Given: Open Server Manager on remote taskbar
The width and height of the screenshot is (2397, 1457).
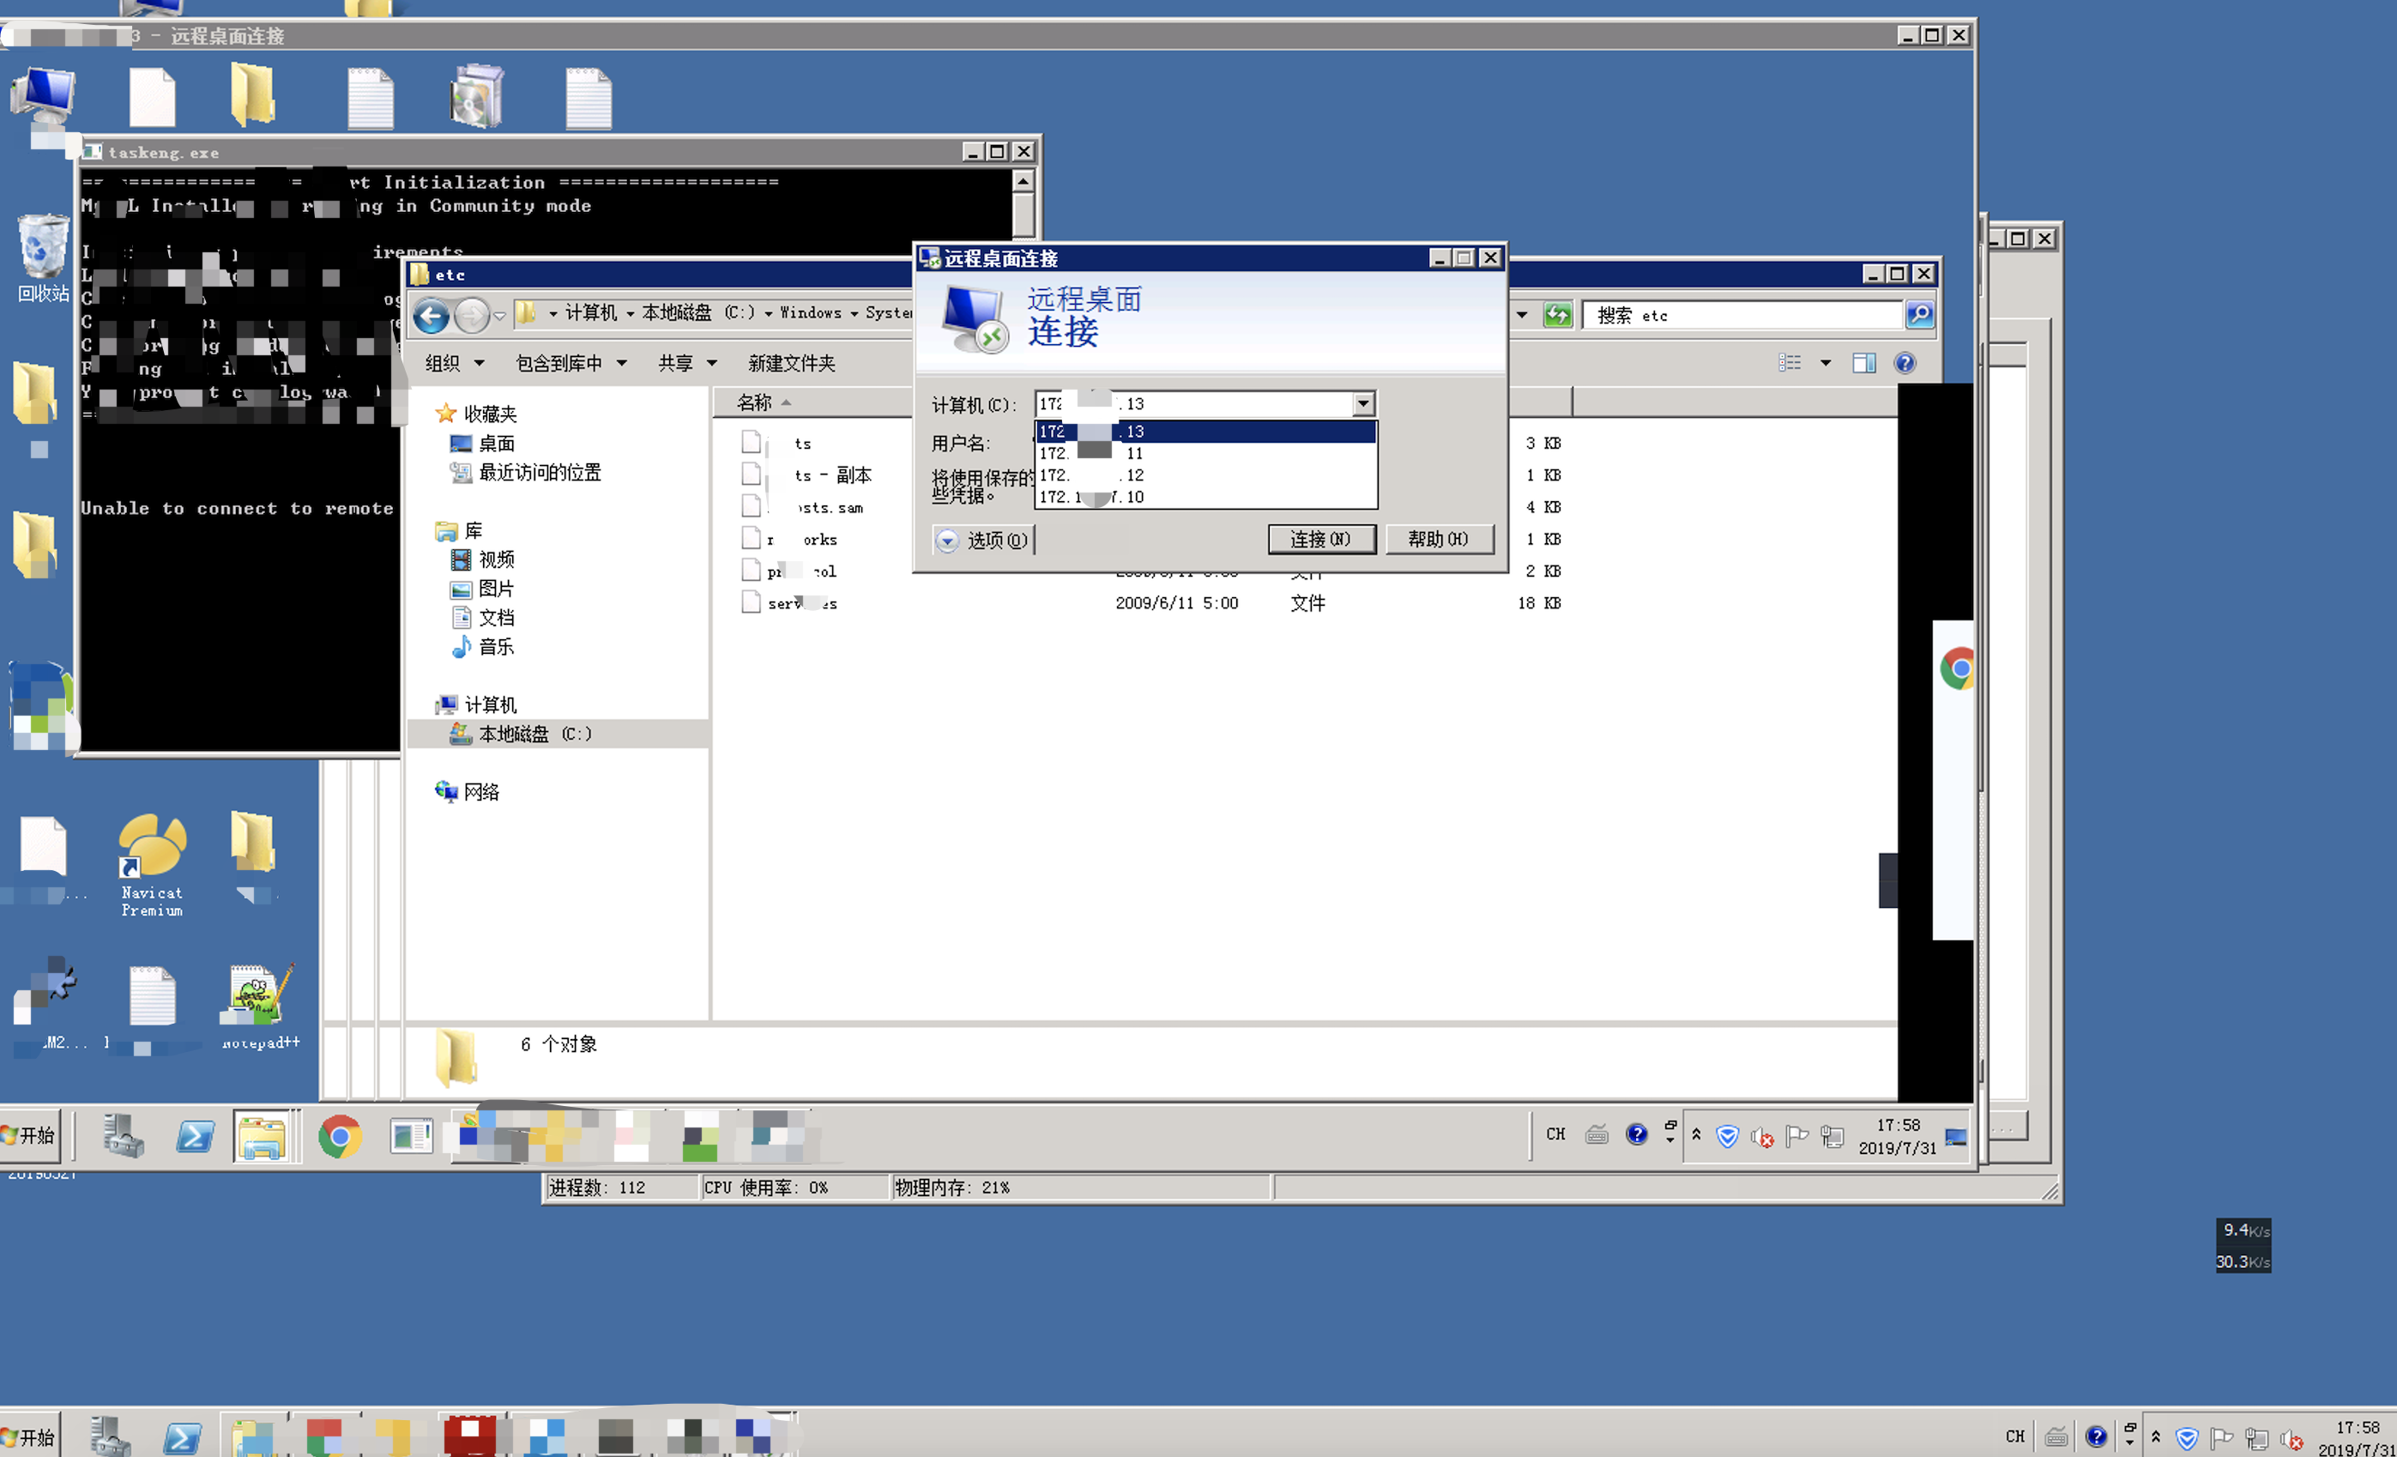Looking at the screenshot, I should (x=124, y=1136).
